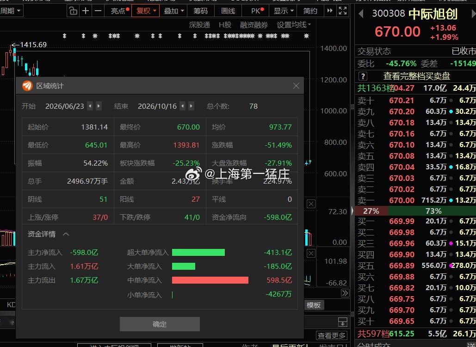Close the upper indicator panel X icon

(311, 204)
